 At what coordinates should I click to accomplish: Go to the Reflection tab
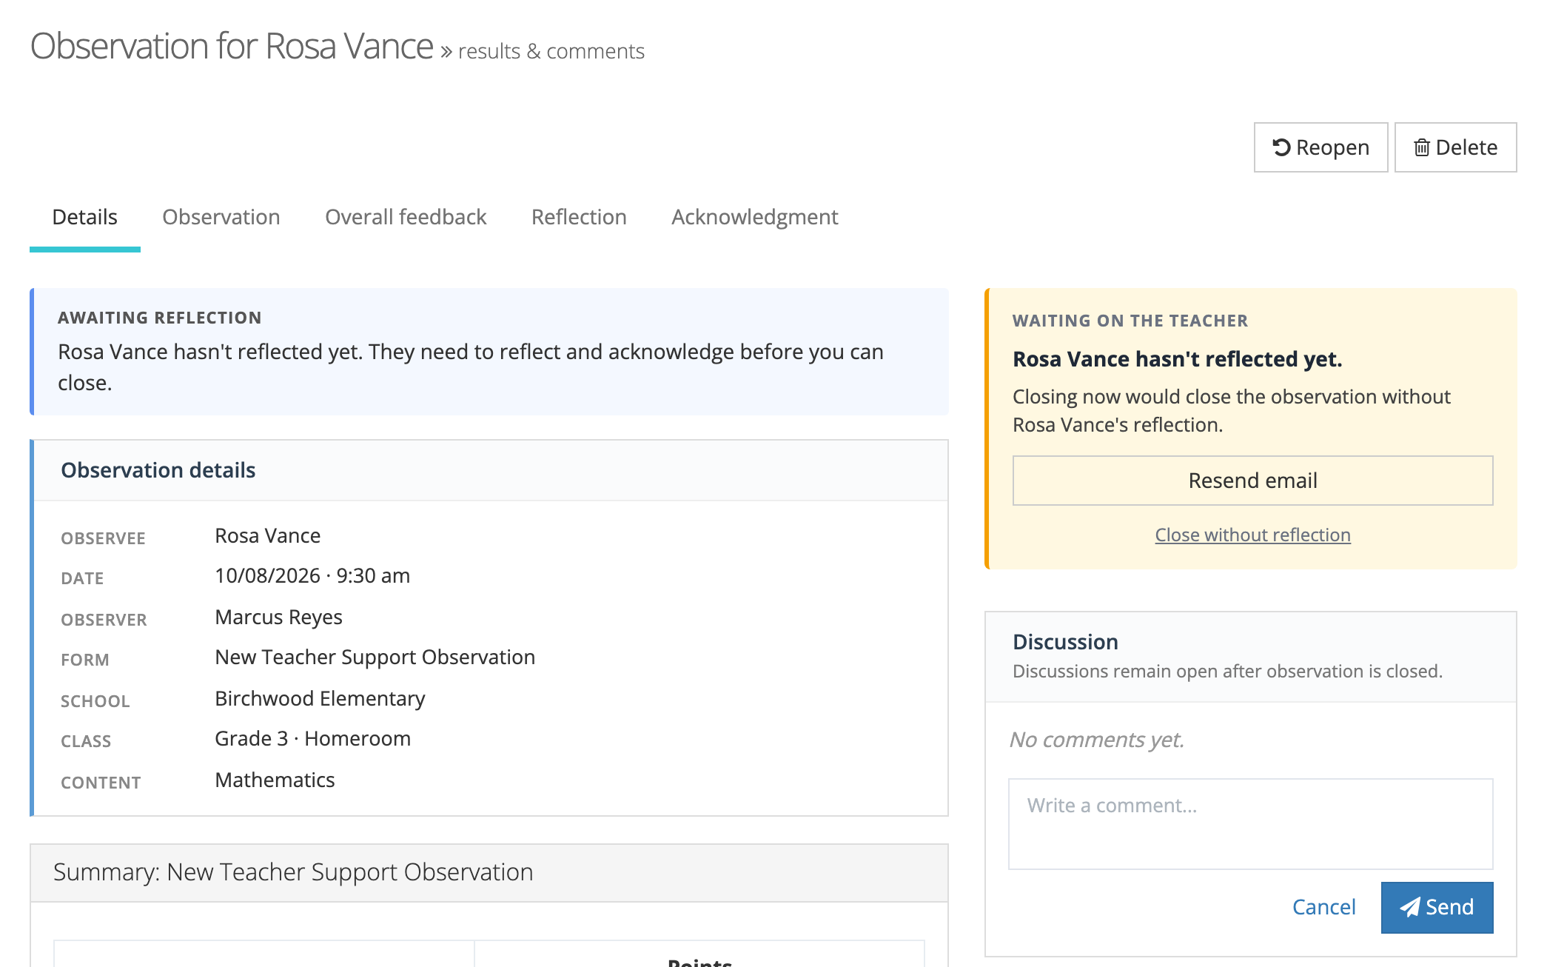579,217
